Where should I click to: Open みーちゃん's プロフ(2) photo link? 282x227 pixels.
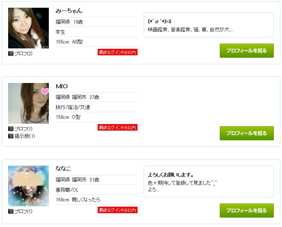pos(23,53)
